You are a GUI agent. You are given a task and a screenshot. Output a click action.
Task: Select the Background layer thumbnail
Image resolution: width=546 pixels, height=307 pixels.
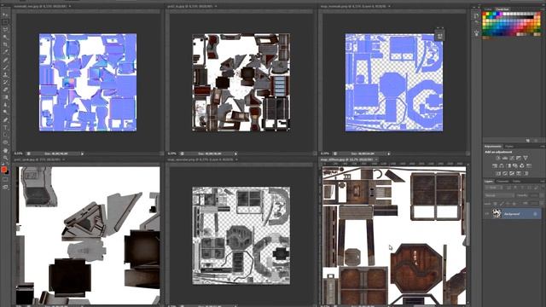click(497, 213)
